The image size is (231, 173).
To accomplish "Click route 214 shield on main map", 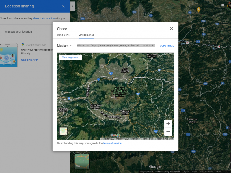I will tap(198, 42).
